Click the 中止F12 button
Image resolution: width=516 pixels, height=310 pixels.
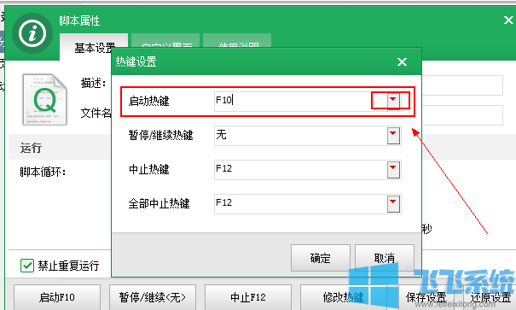point(248,297)
